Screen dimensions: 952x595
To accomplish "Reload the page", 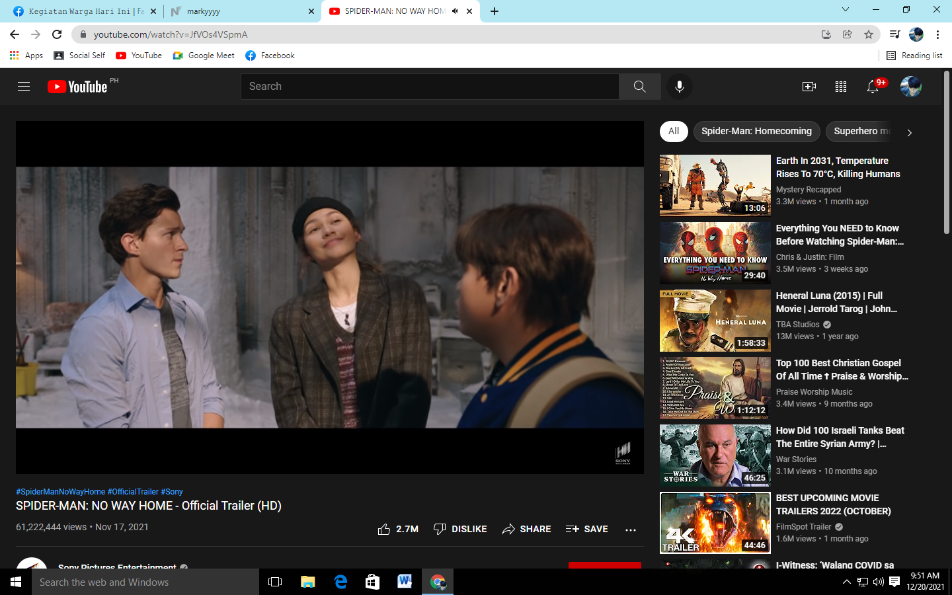I will [x=57, y=34].
